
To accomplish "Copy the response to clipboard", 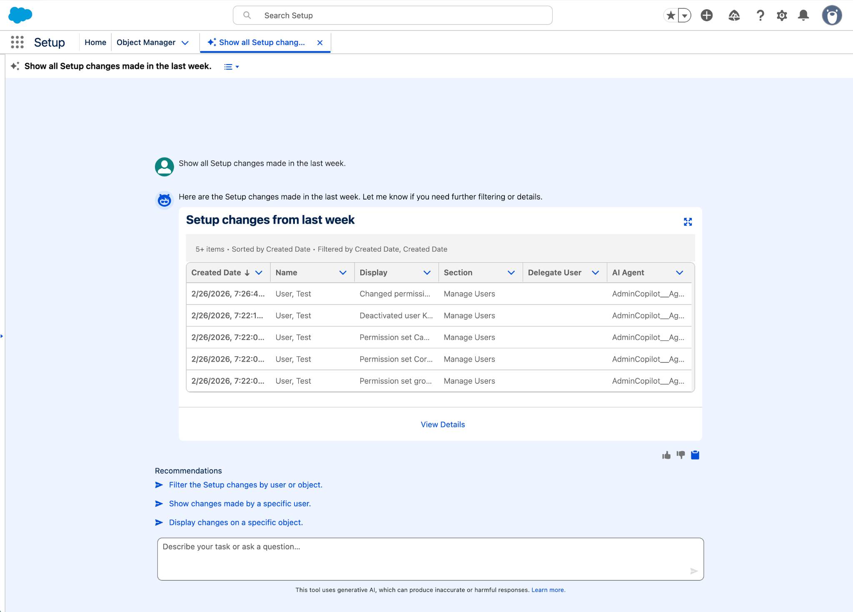I will click(695, 455).
